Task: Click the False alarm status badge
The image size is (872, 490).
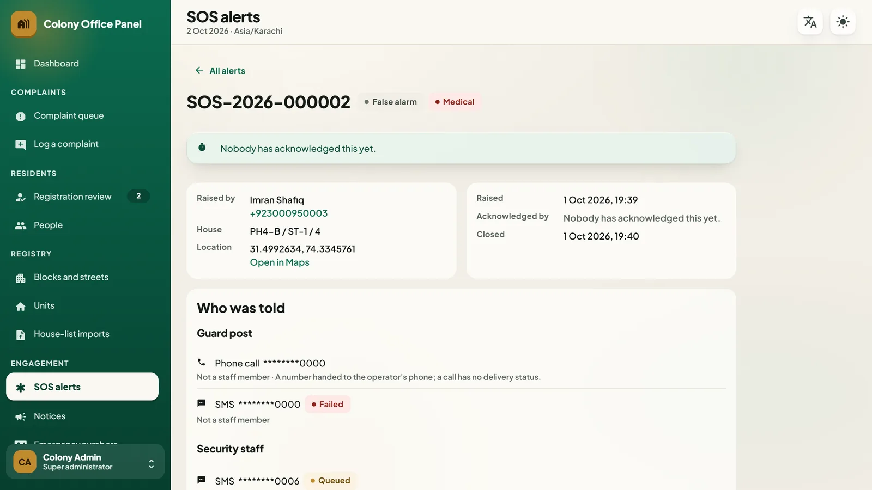Action: 391,102
